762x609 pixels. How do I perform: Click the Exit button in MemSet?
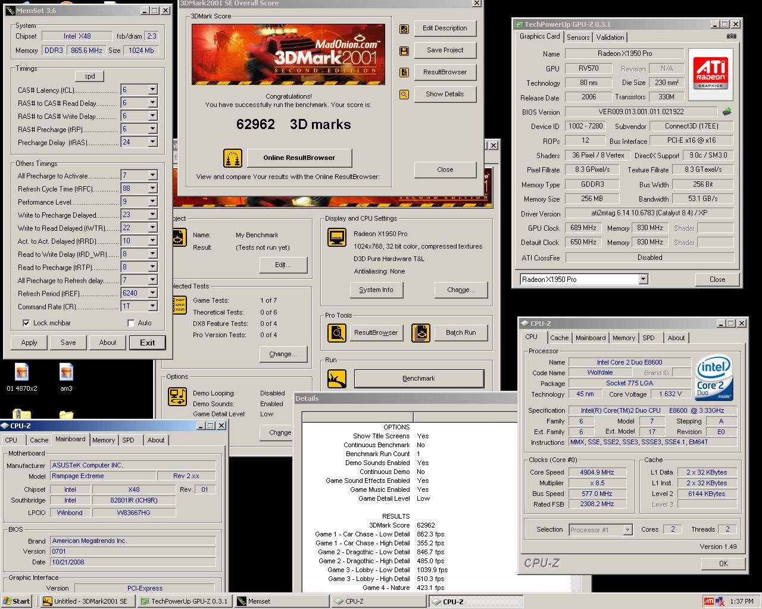click(148, 343)
